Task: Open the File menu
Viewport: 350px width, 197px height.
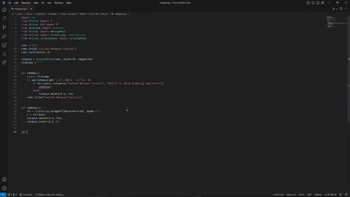Action: [x=9, y=3]
